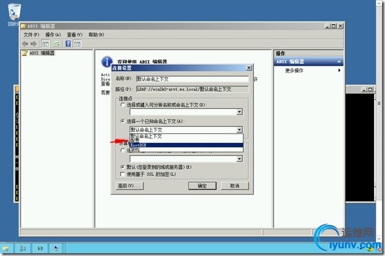
Task: Expand the 更多操作 submenu arrow
Action: (339, 70)
